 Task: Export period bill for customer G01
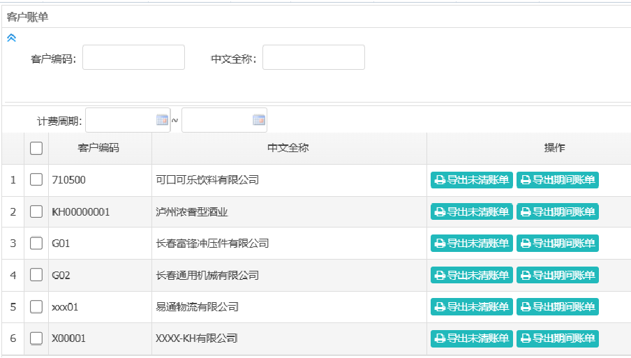tap(557, 244)
